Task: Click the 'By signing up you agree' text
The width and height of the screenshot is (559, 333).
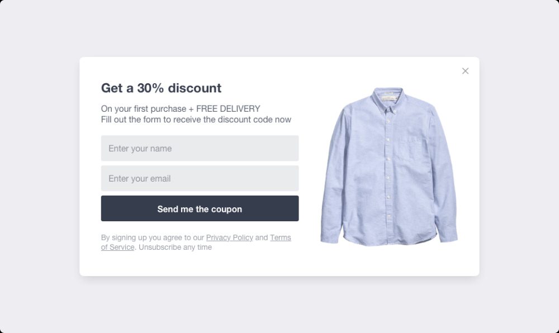Action: point(152,237)
